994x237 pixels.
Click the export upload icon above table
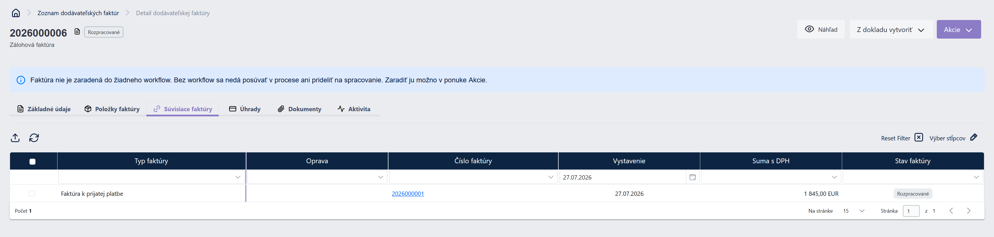pos(15,138)
